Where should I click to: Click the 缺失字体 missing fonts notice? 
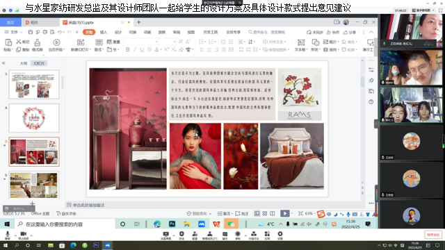pyautogui.click(x=66, y=213)
